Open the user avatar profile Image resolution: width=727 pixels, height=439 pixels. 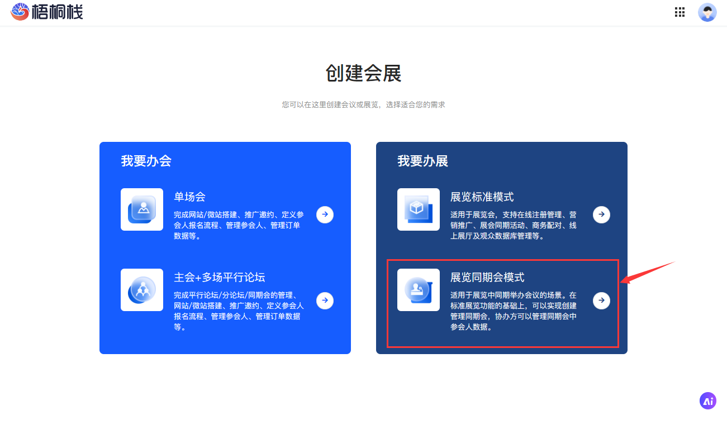tap(707, 12)
